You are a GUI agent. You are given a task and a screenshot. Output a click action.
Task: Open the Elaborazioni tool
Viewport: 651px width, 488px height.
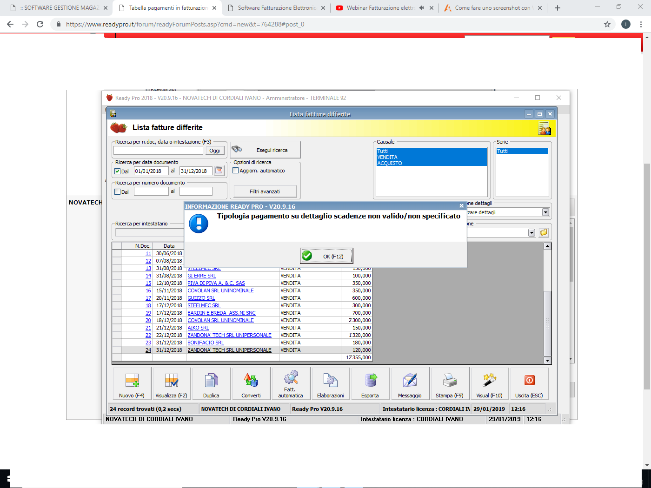(x=331, y=383)
